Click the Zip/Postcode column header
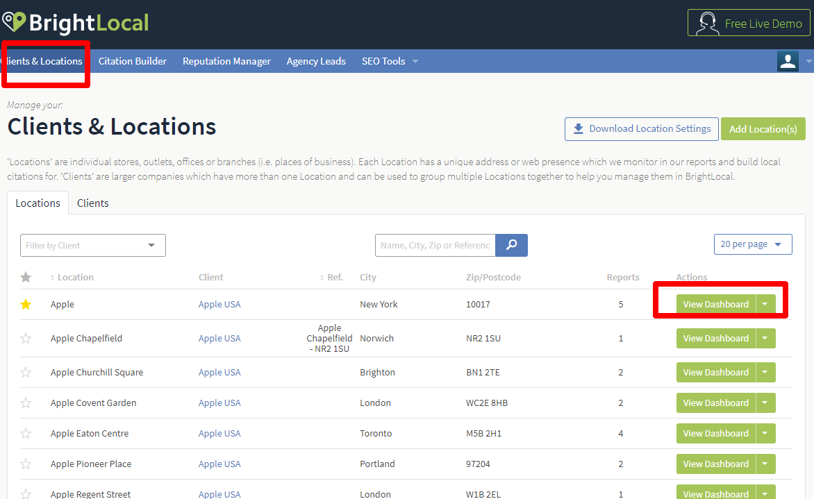814x499 pixels. (x=493, y=277)
